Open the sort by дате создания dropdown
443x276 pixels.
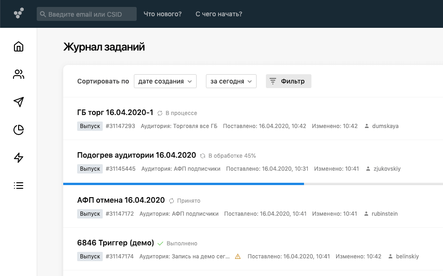pos(165,81)
